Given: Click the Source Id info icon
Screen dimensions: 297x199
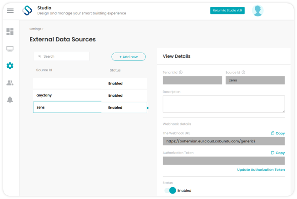Looking at the screenshot, I should (x=243, y=72).
